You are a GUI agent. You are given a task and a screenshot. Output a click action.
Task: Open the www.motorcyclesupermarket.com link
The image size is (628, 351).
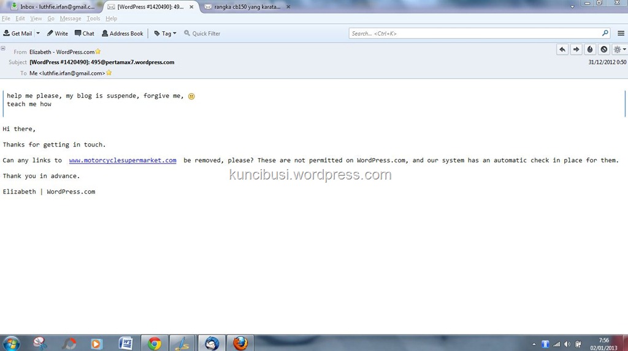coord(123,160)
